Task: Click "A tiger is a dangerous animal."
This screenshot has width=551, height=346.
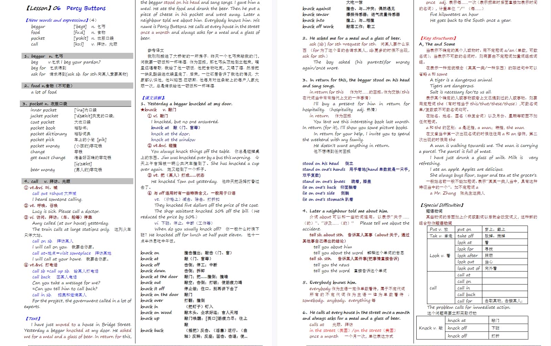Action: point(461,80)
